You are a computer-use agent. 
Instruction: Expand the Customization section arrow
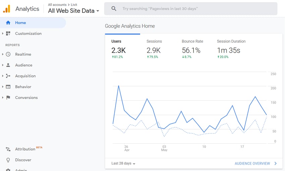[3, 34]
